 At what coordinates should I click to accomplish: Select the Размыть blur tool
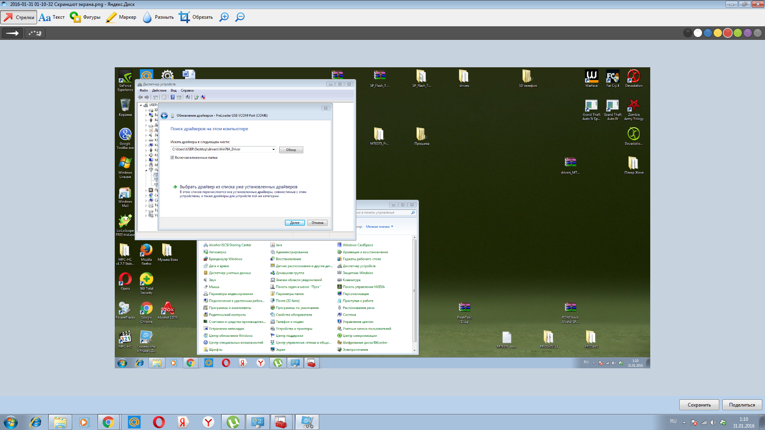point(158,17)
